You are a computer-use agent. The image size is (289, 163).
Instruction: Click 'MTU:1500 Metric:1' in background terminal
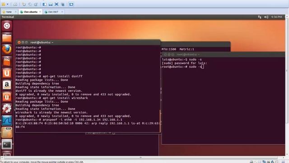tap(177, 49)
